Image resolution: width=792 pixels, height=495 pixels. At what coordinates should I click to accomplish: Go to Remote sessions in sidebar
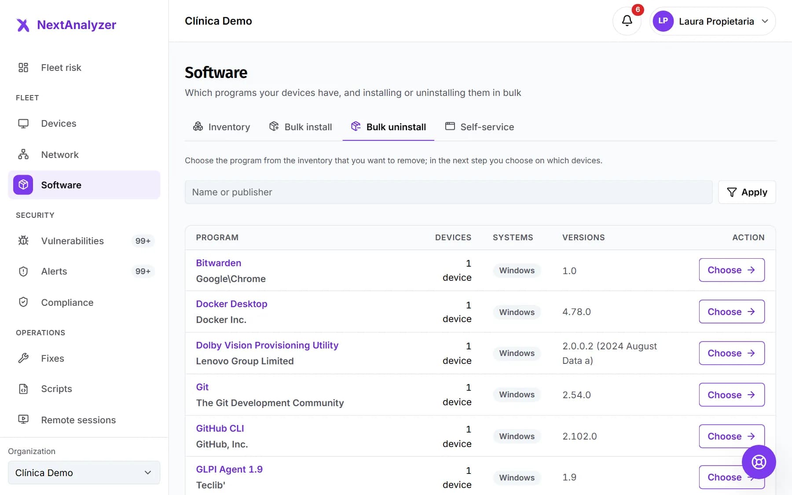point(84,420)
